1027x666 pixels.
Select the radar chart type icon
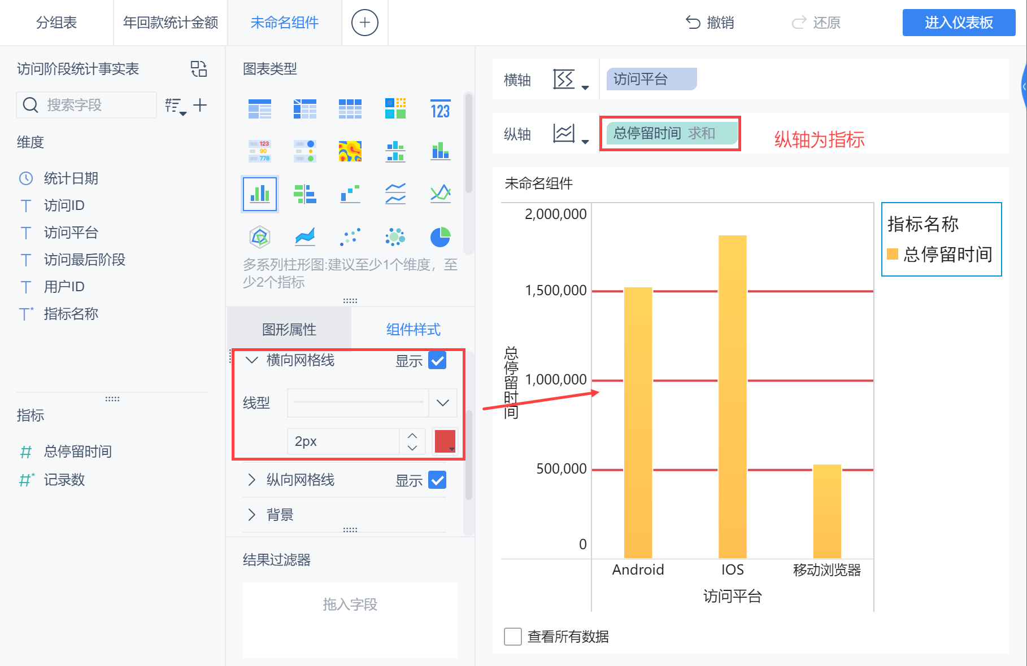coord(260,237)
